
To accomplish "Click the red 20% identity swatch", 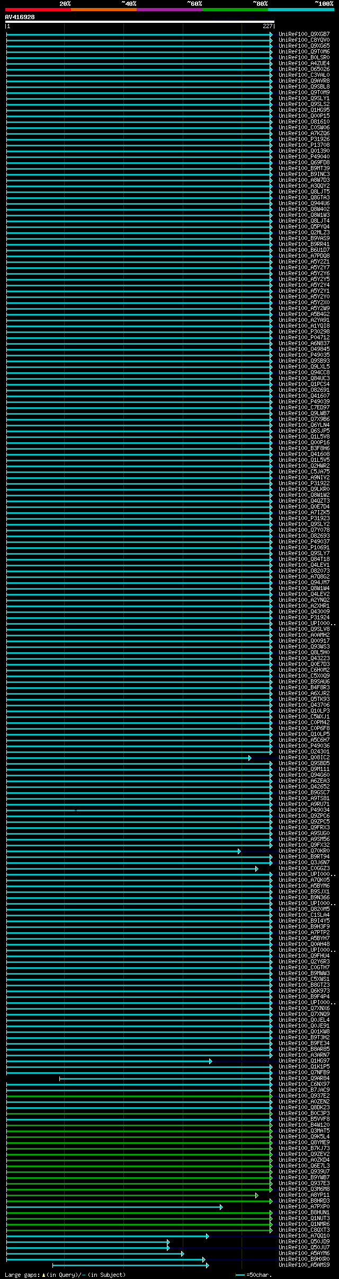I will tap(38, 10).
